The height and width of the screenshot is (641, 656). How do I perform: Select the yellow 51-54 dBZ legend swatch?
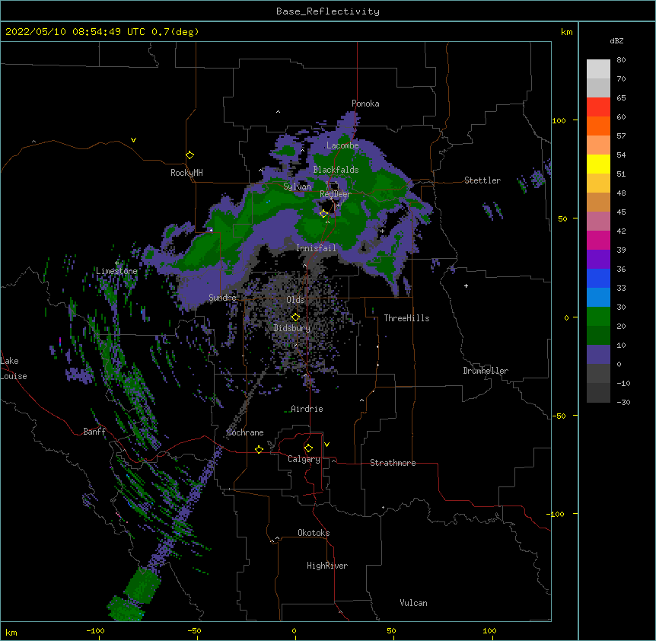click(x=598, y=164)
